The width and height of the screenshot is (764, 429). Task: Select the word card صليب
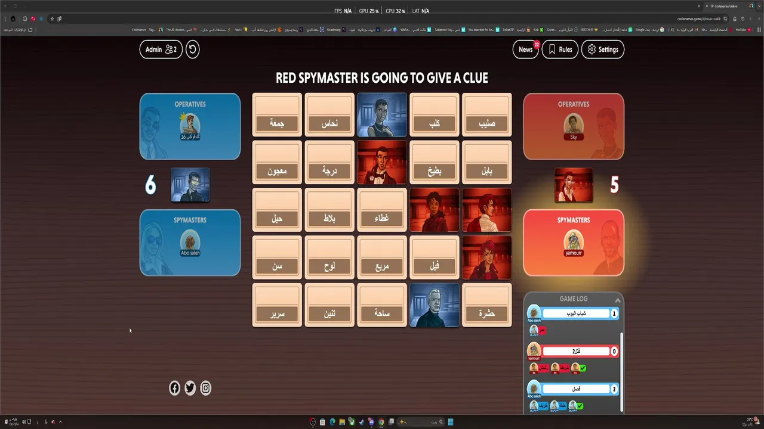pyautogui.click(x=487, y=115)
